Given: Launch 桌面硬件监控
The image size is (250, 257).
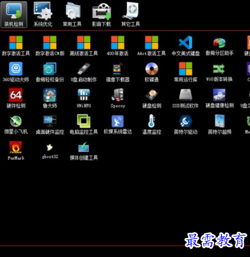Looking at the screenshot, I should pos(50,125).
